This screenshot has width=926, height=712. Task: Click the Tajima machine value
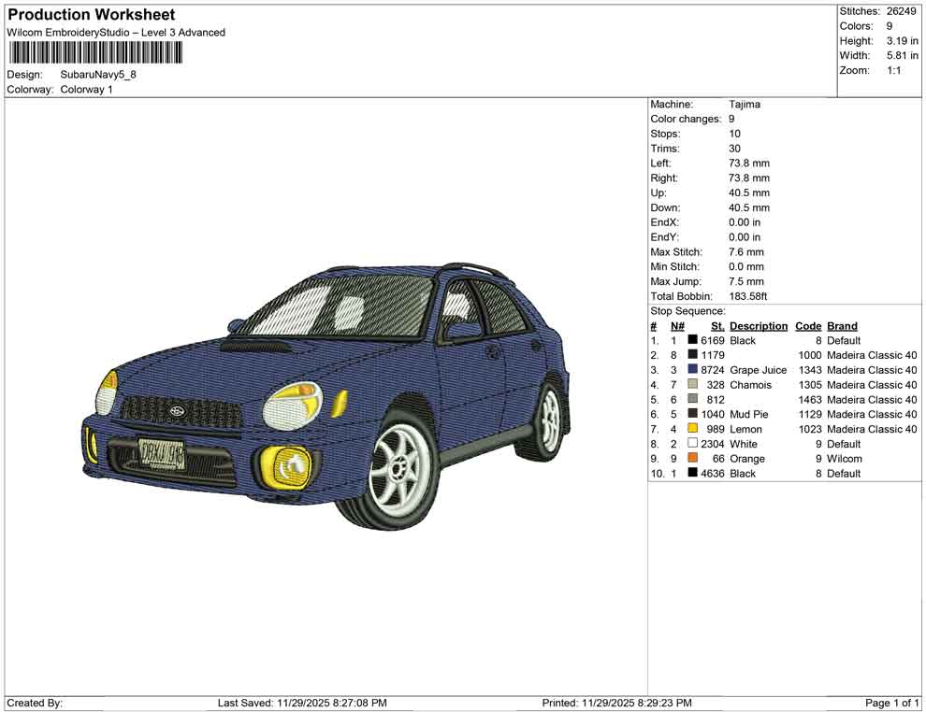click(x=745, y=105)
